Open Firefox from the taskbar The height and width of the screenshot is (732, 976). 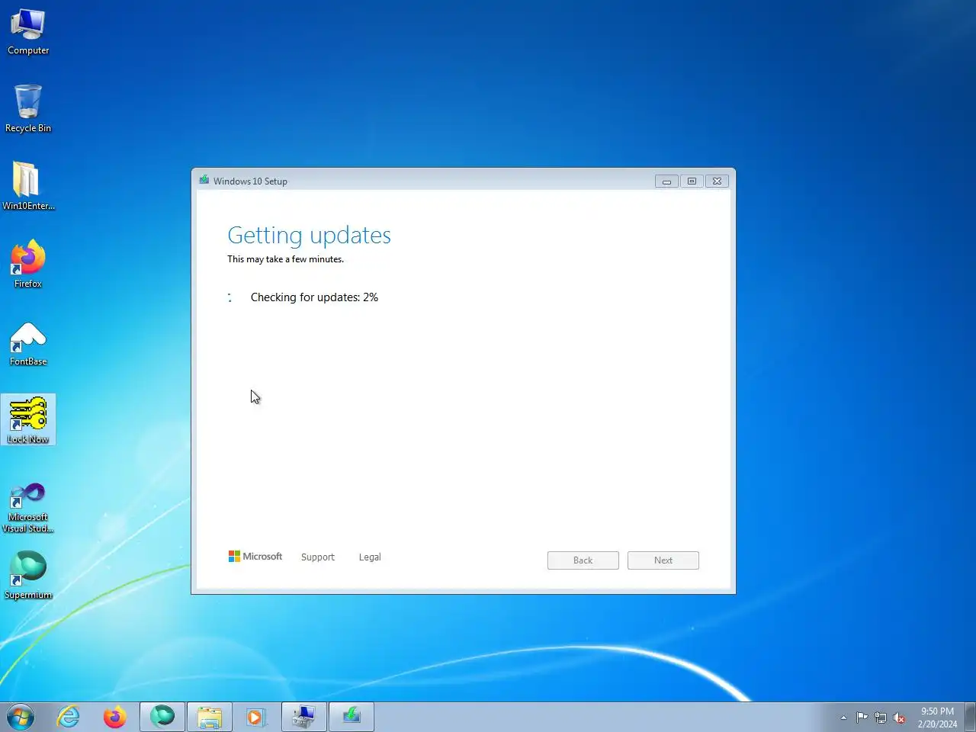pyautogui.click(x=115, y=718)
